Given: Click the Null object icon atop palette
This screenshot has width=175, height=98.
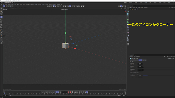Looking at the screenshot, I should pos(128,8).
